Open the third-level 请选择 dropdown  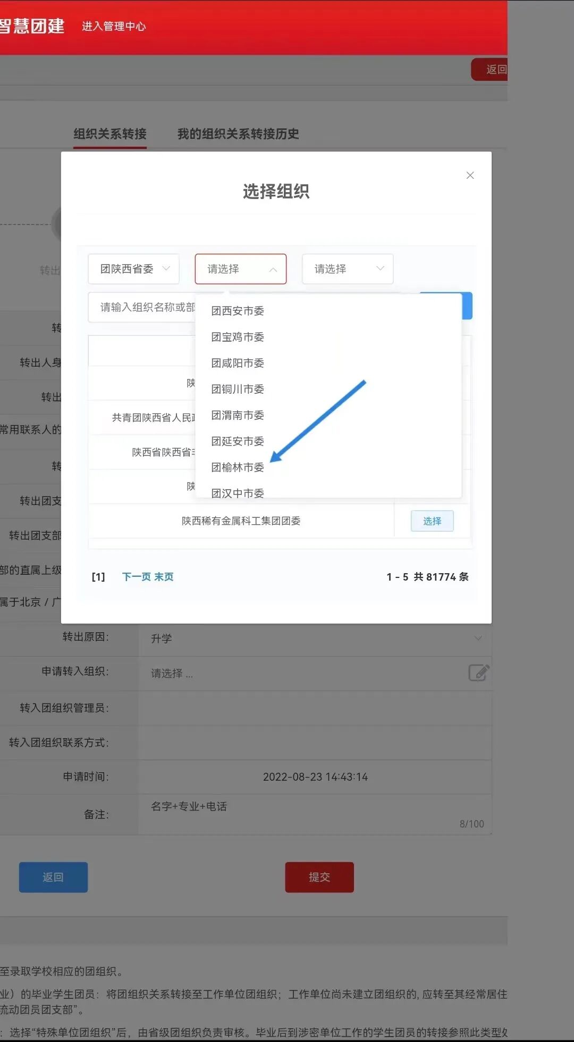coord(348,269)
